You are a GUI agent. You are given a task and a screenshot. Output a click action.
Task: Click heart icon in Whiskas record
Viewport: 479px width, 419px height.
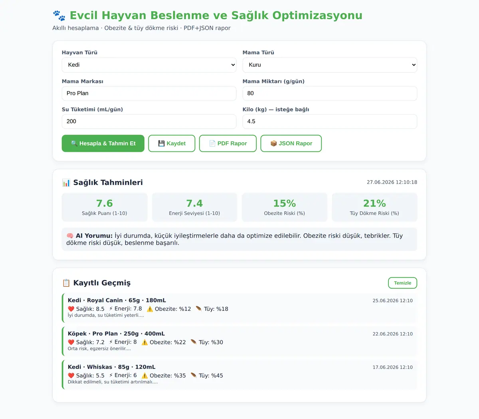click(x=71, y=375)
